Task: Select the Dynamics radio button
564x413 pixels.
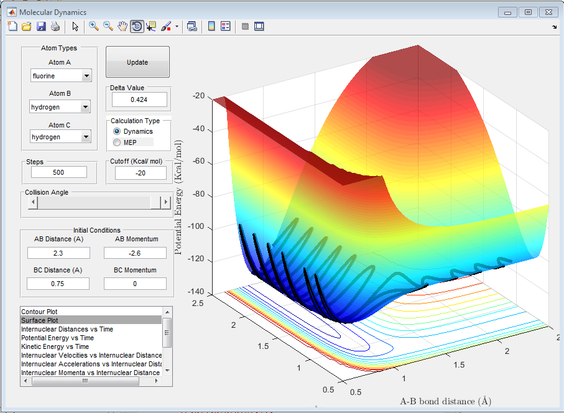Action: [117, 131]
